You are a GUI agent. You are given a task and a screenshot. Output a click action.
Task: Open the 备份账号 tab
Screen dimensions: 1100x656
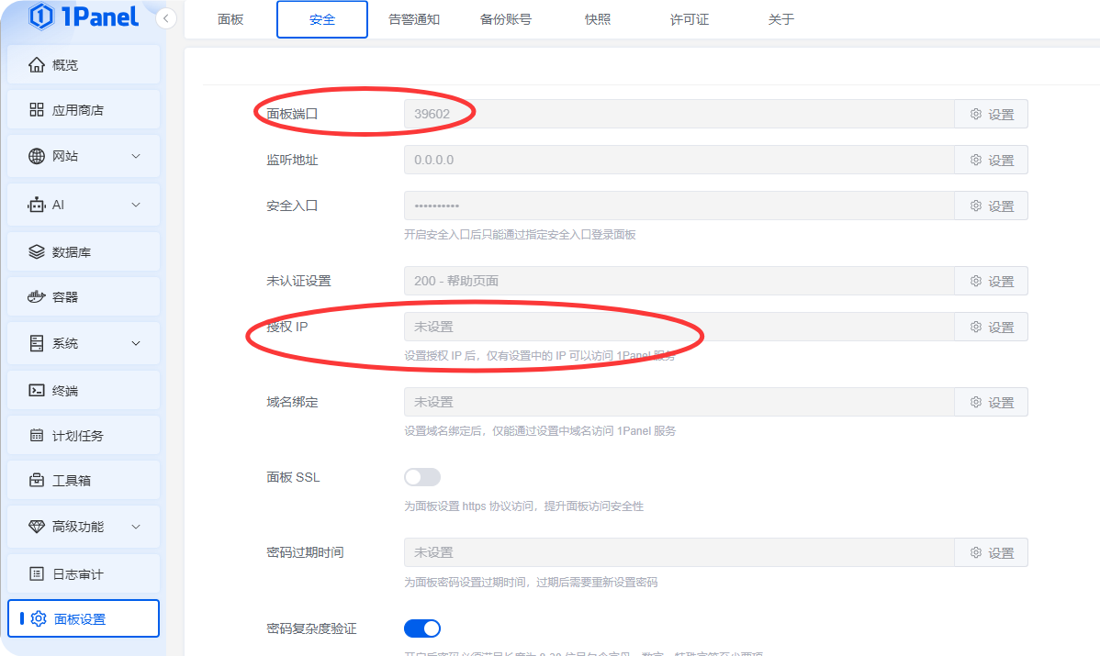506,19
